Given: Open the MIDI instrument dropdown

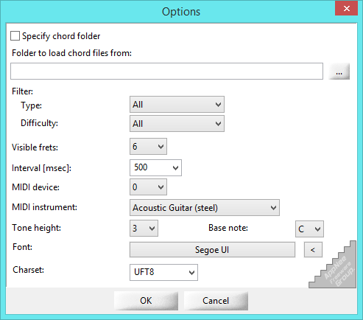Looking at the screenshot, I should pyautogui.click(x=205, y=208).
